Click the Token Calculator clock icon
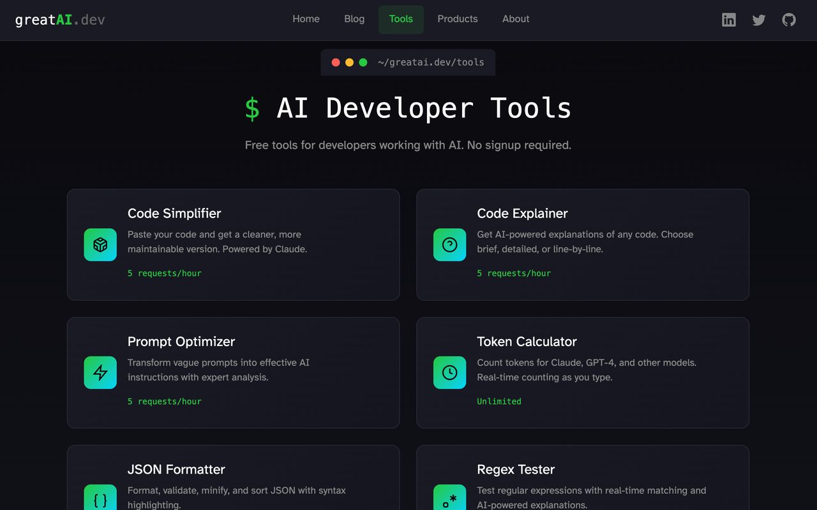This screenshot has height=510, width=817. [x=450, y=373]
